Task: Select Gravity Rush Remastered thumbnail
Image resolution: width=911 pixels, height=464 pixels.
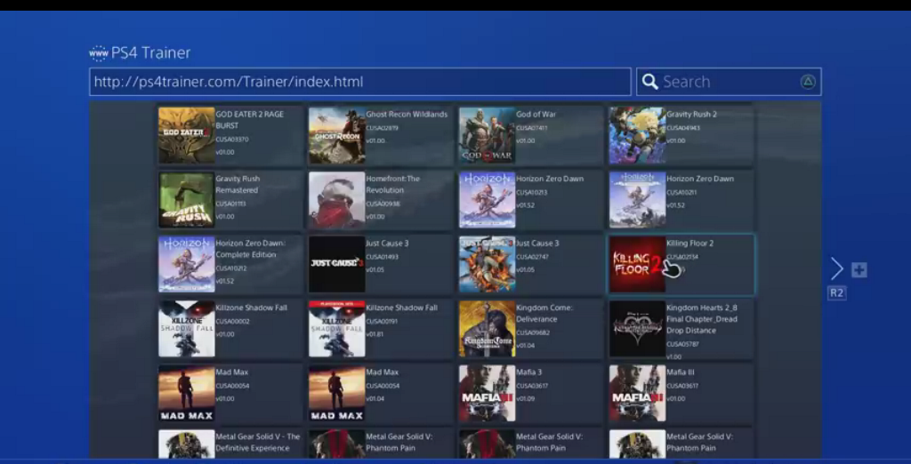Action: pos(187,199)
